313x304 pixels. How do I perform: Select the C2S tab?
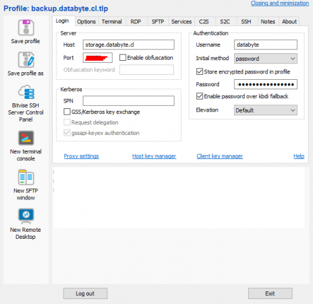pyautogui.click(x=204, y=22)
